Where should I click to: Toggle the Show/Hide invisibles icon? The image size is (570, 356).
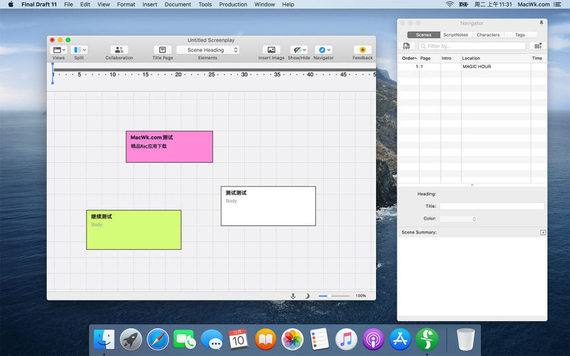(298, 49)
